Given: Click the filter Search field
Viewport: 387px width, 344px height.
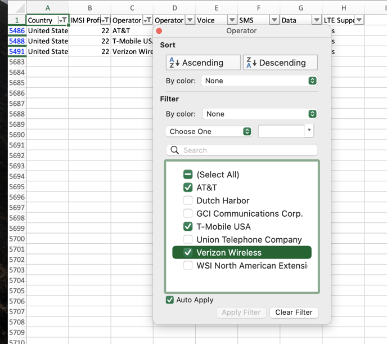Looking at the screenshot, I should point(242,150).
